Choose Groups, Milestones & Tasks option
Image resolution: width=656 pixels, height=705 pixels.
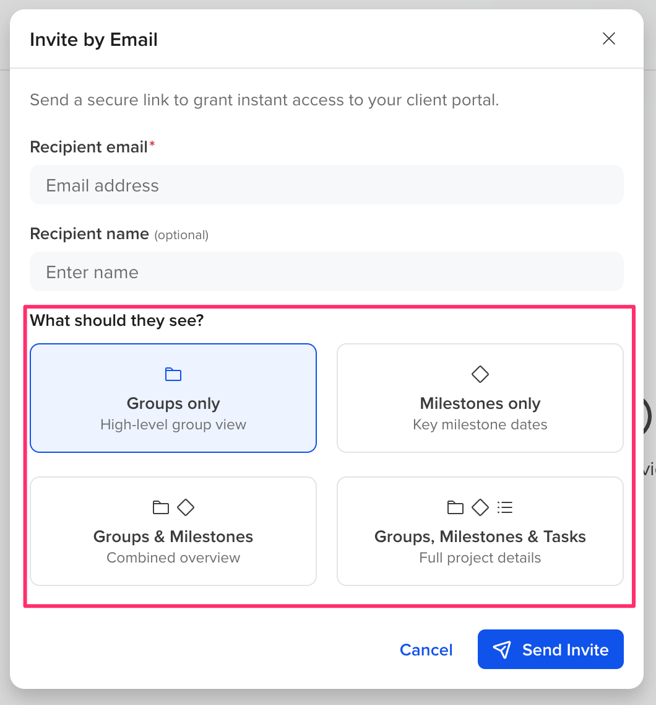click(x=480, y=531)
